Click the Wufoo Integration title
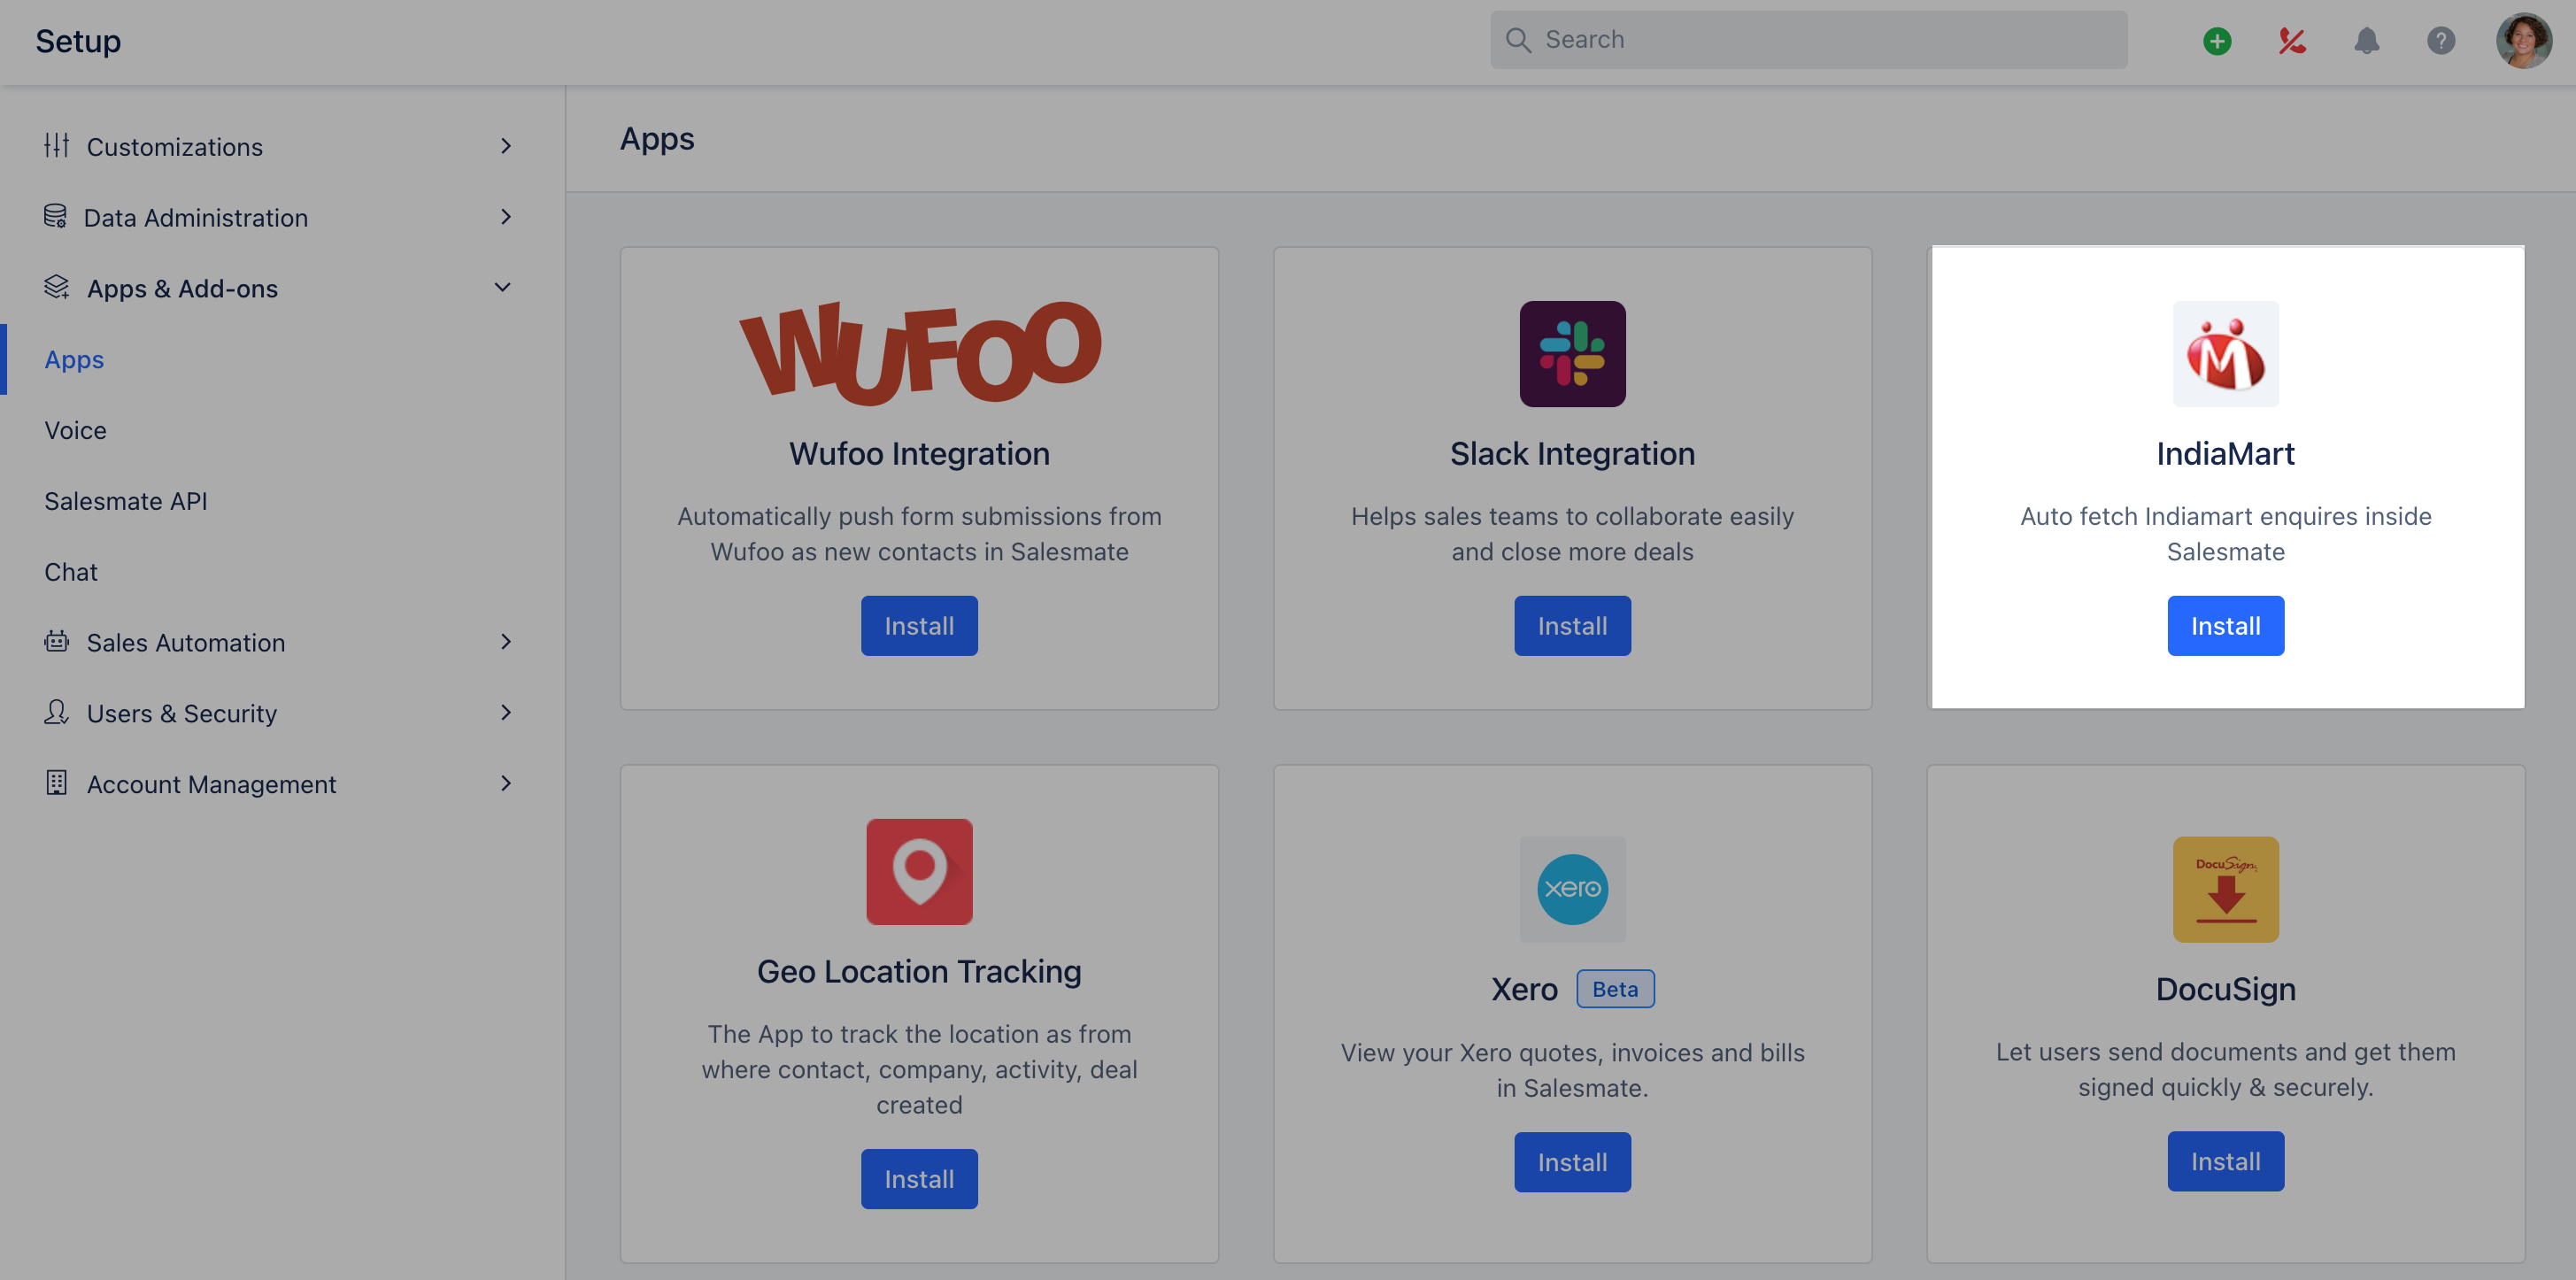 point(920,454)
